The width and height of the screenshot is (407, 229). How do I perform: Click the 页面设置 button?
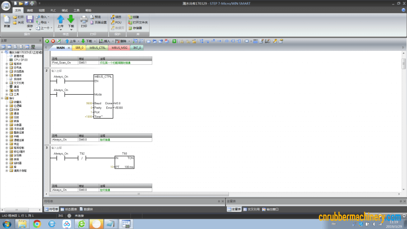[100, 22]
